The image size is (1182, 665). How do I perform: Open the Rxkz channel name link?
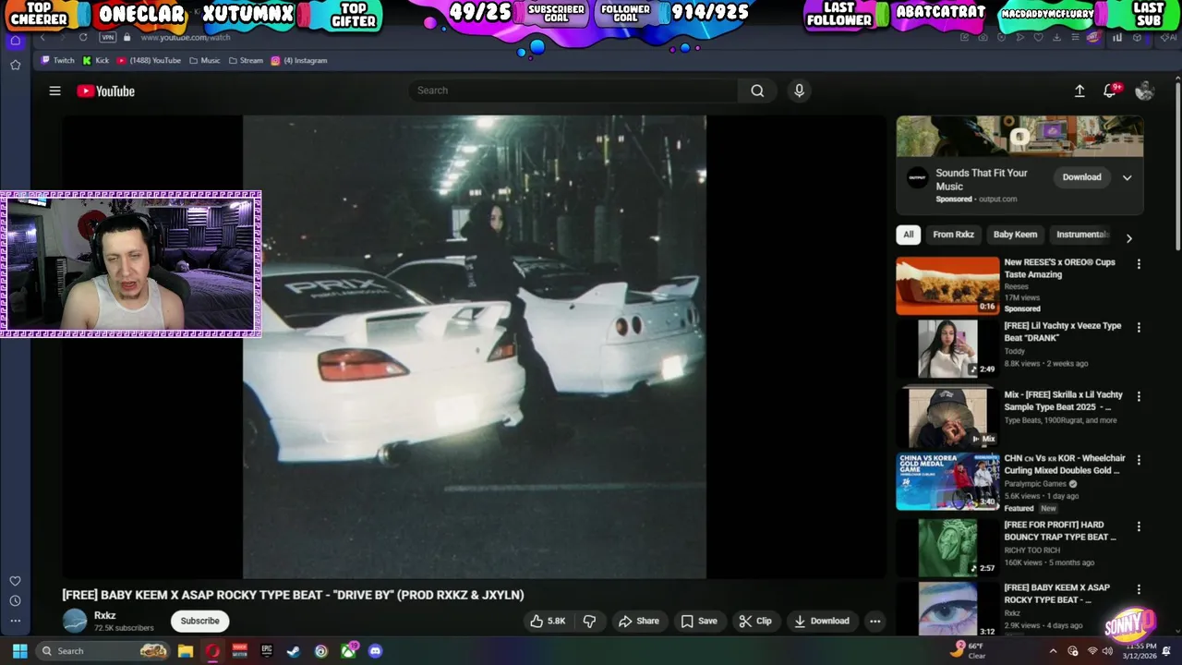[x=105, y=615]
